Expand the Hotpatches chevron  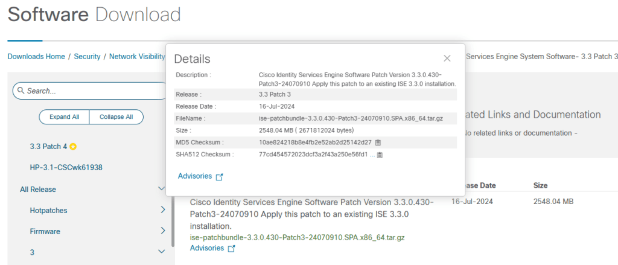point(162,210)
